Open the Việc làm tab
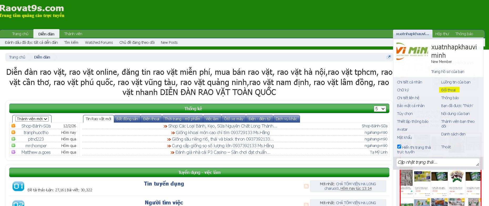 click(212, 119)
